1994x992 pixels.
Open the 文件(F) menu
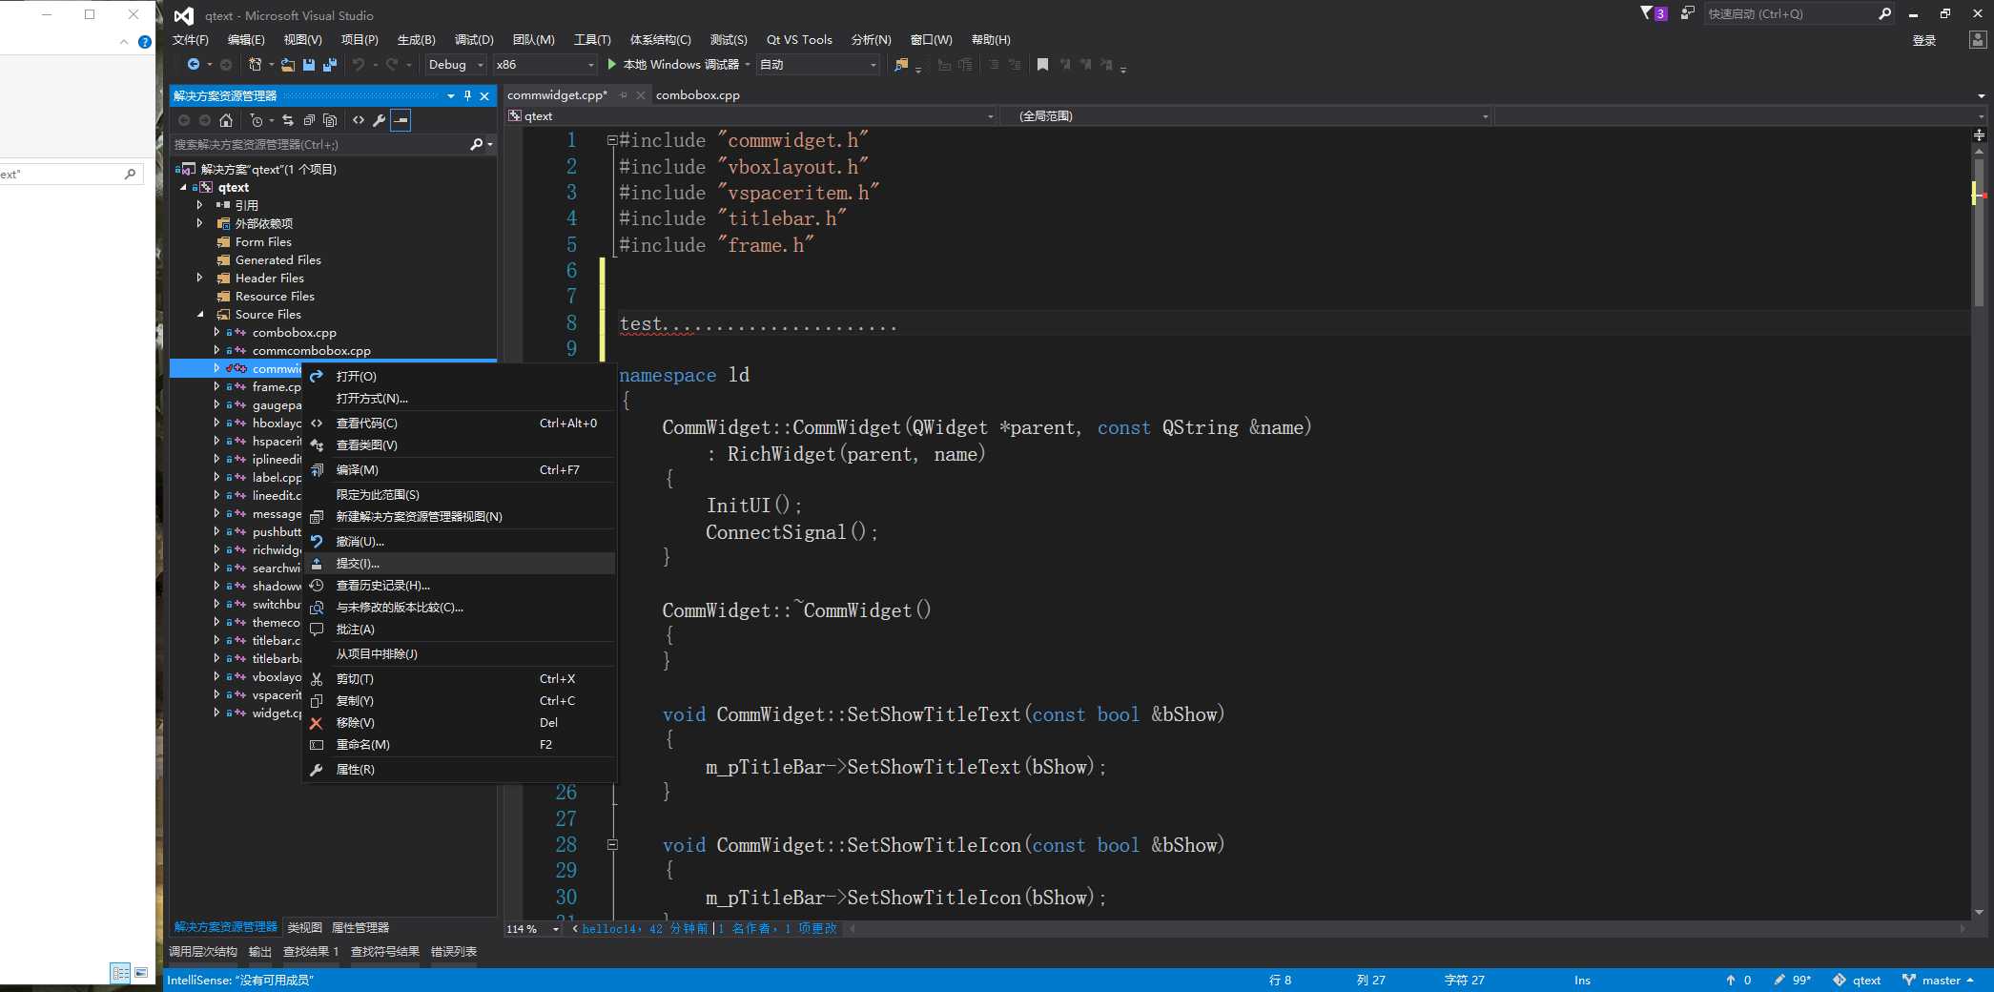tap(191, 40)
